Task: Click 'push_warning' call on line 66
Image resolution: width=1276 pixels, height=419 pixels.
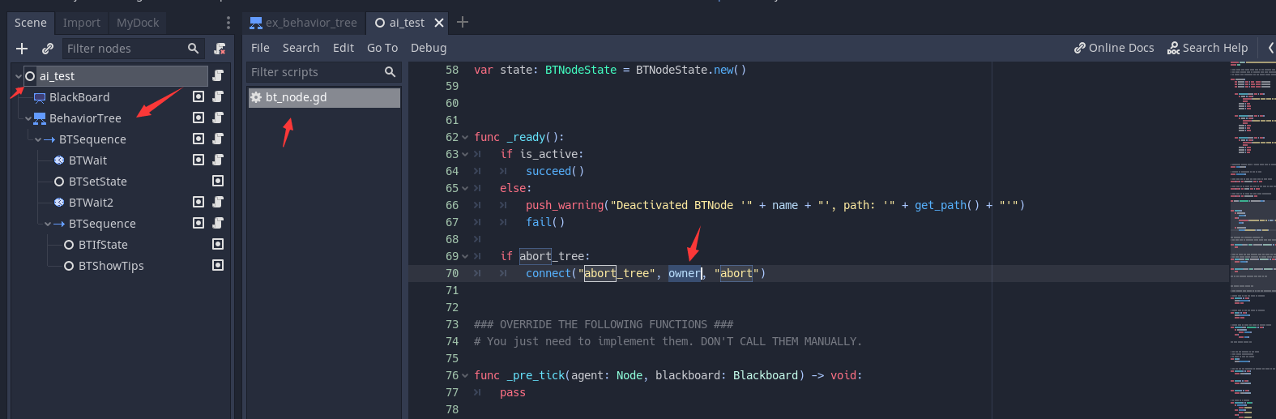Action: coord(565,205)
